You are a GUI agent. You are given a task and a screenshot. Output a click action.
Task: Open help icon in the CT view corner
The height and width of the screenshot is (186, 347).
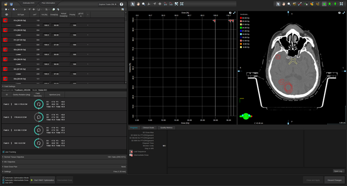340,13
